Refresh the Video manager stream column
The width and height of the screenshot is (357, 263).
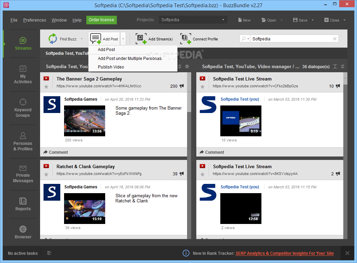343,66
